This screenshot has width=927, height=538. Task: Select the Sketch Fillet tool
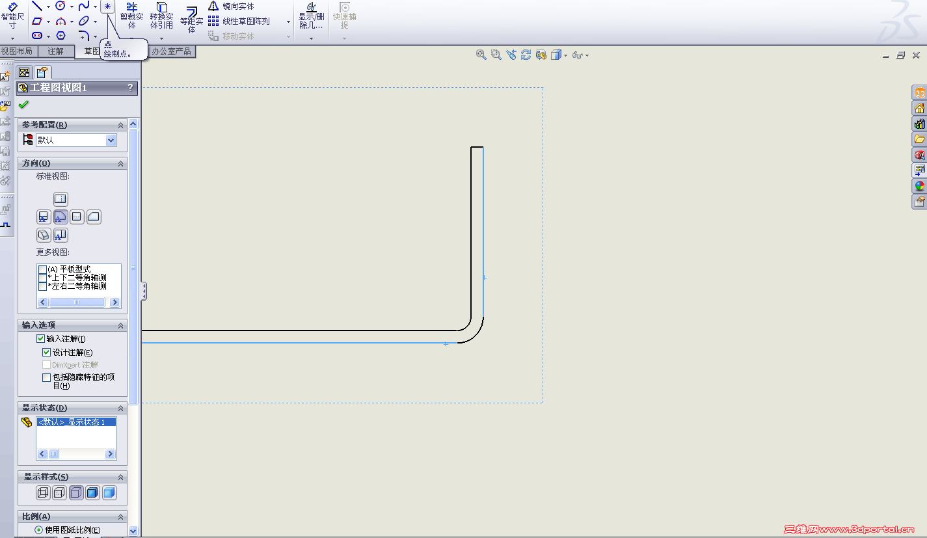84,35
